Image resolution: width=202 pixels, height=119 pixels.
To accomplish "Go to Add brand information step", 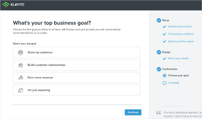I will [x=181, y=41].
